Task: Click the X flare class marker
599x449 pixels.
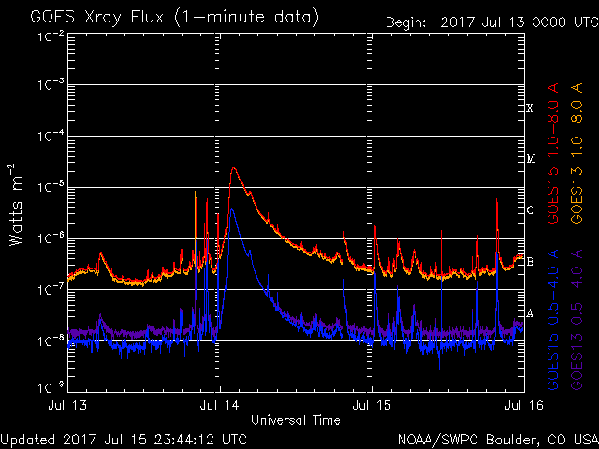Action: (x=531, y=109)
